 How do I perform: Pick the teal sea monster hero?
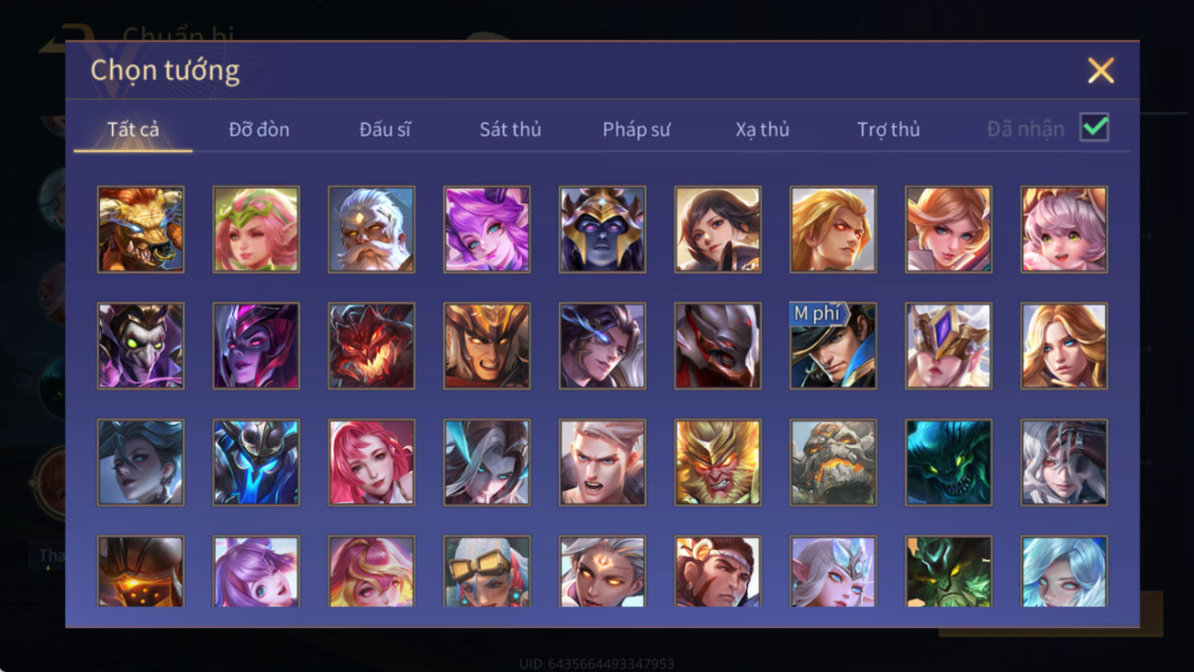(x=948, y=462)
